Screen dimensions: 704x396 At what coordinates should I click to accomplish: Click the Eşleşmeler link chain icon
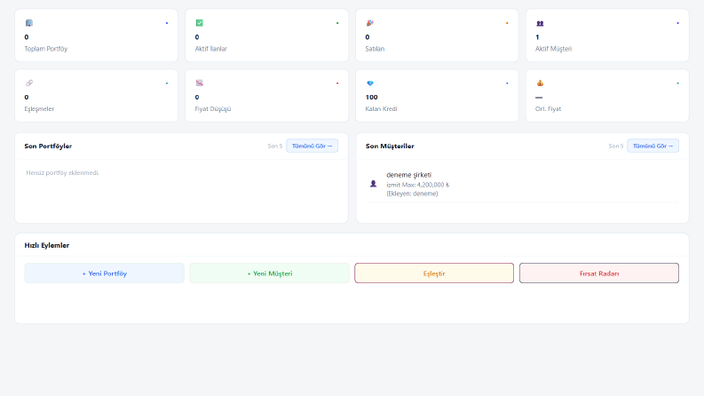[29, 83]
